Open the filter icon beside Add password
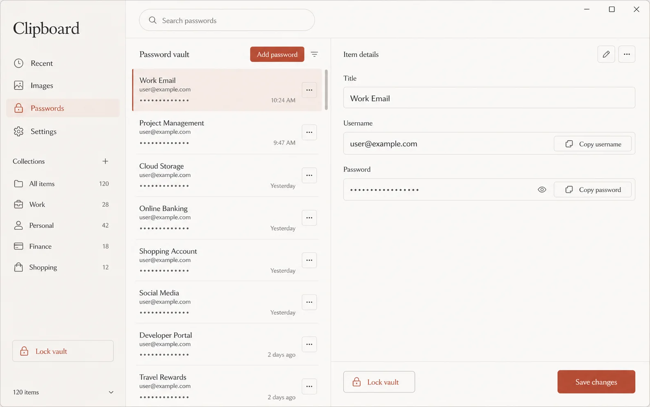650x407 pixels. 314,54
